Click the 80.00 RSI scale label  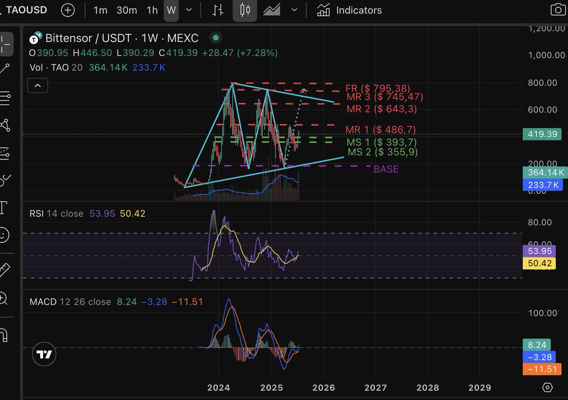pyautogui.click(x=540, y=222)
